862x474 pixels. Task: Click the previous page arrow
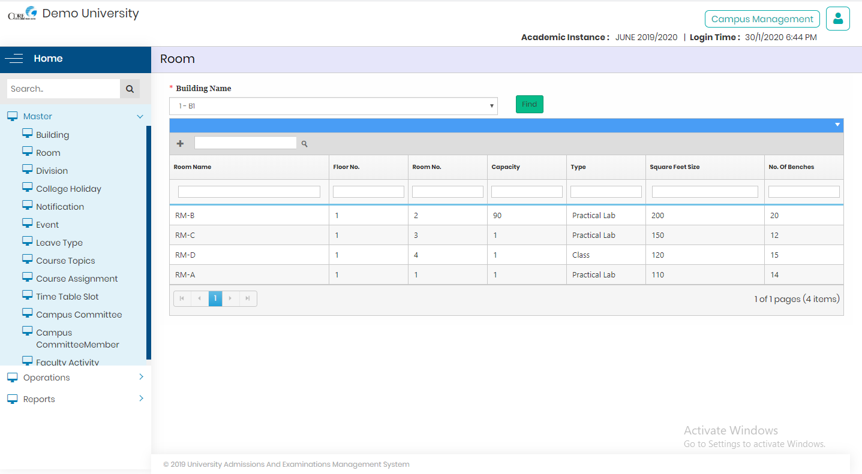(199, 298)
